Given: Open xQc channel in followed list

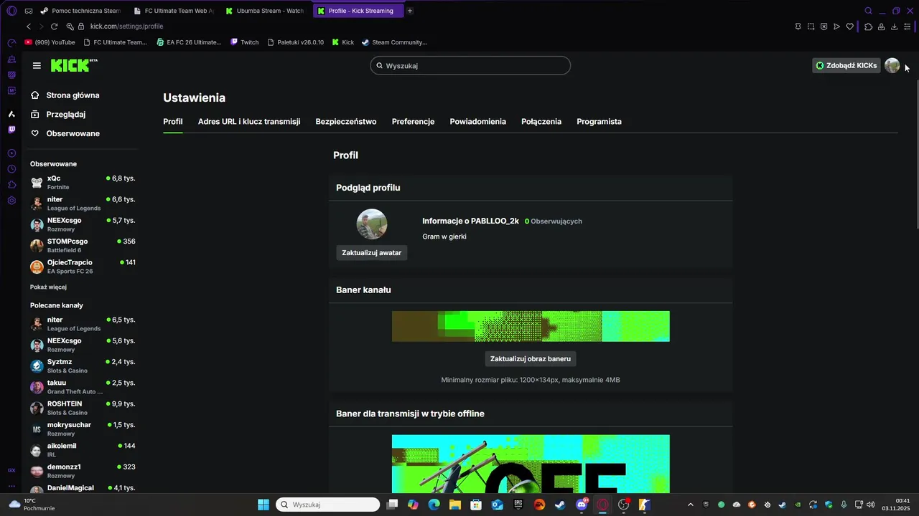Looking at the screenshot, I should point(83,182).
